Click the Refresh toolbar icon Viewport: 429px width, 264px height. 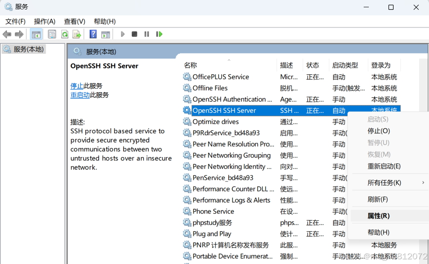(64, 34)
